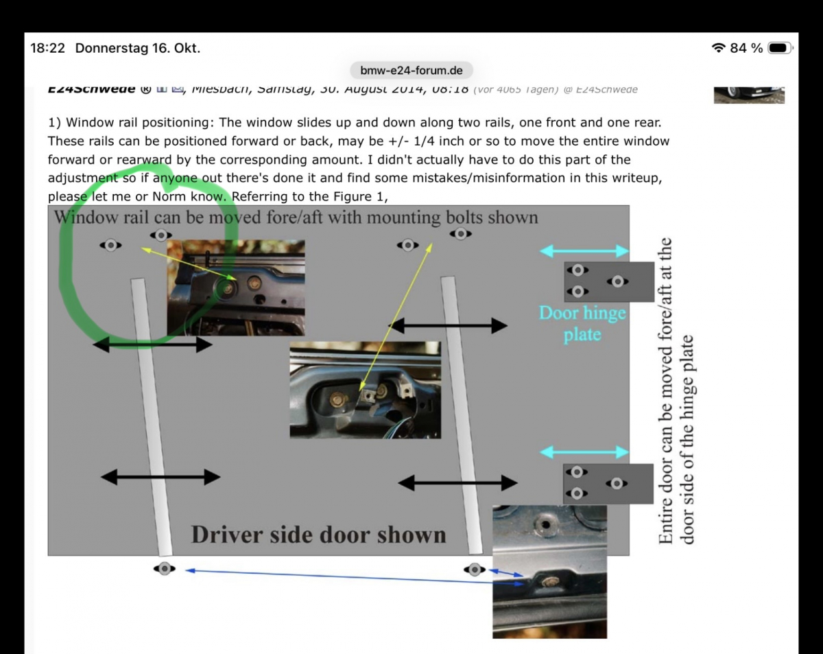The height and width of the screenshot is (654, 823).
Task: Click the "Driver side door shown" caption
Action: [318, 535]
